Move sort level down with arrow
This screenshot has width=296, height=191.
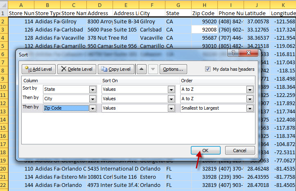[x=153, y=69]
